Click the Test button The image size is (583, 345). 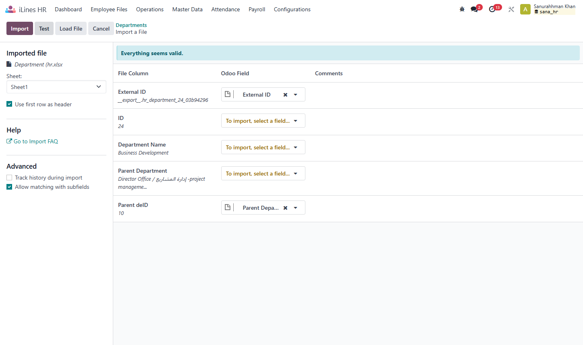point(44,29)
